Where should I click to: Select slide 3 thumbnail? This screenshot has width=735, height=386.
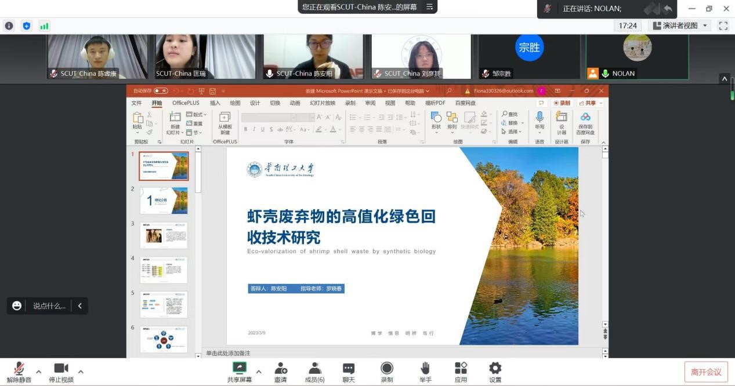point(164,235)
